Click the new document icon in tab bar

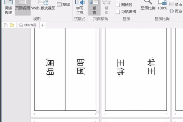5,25
